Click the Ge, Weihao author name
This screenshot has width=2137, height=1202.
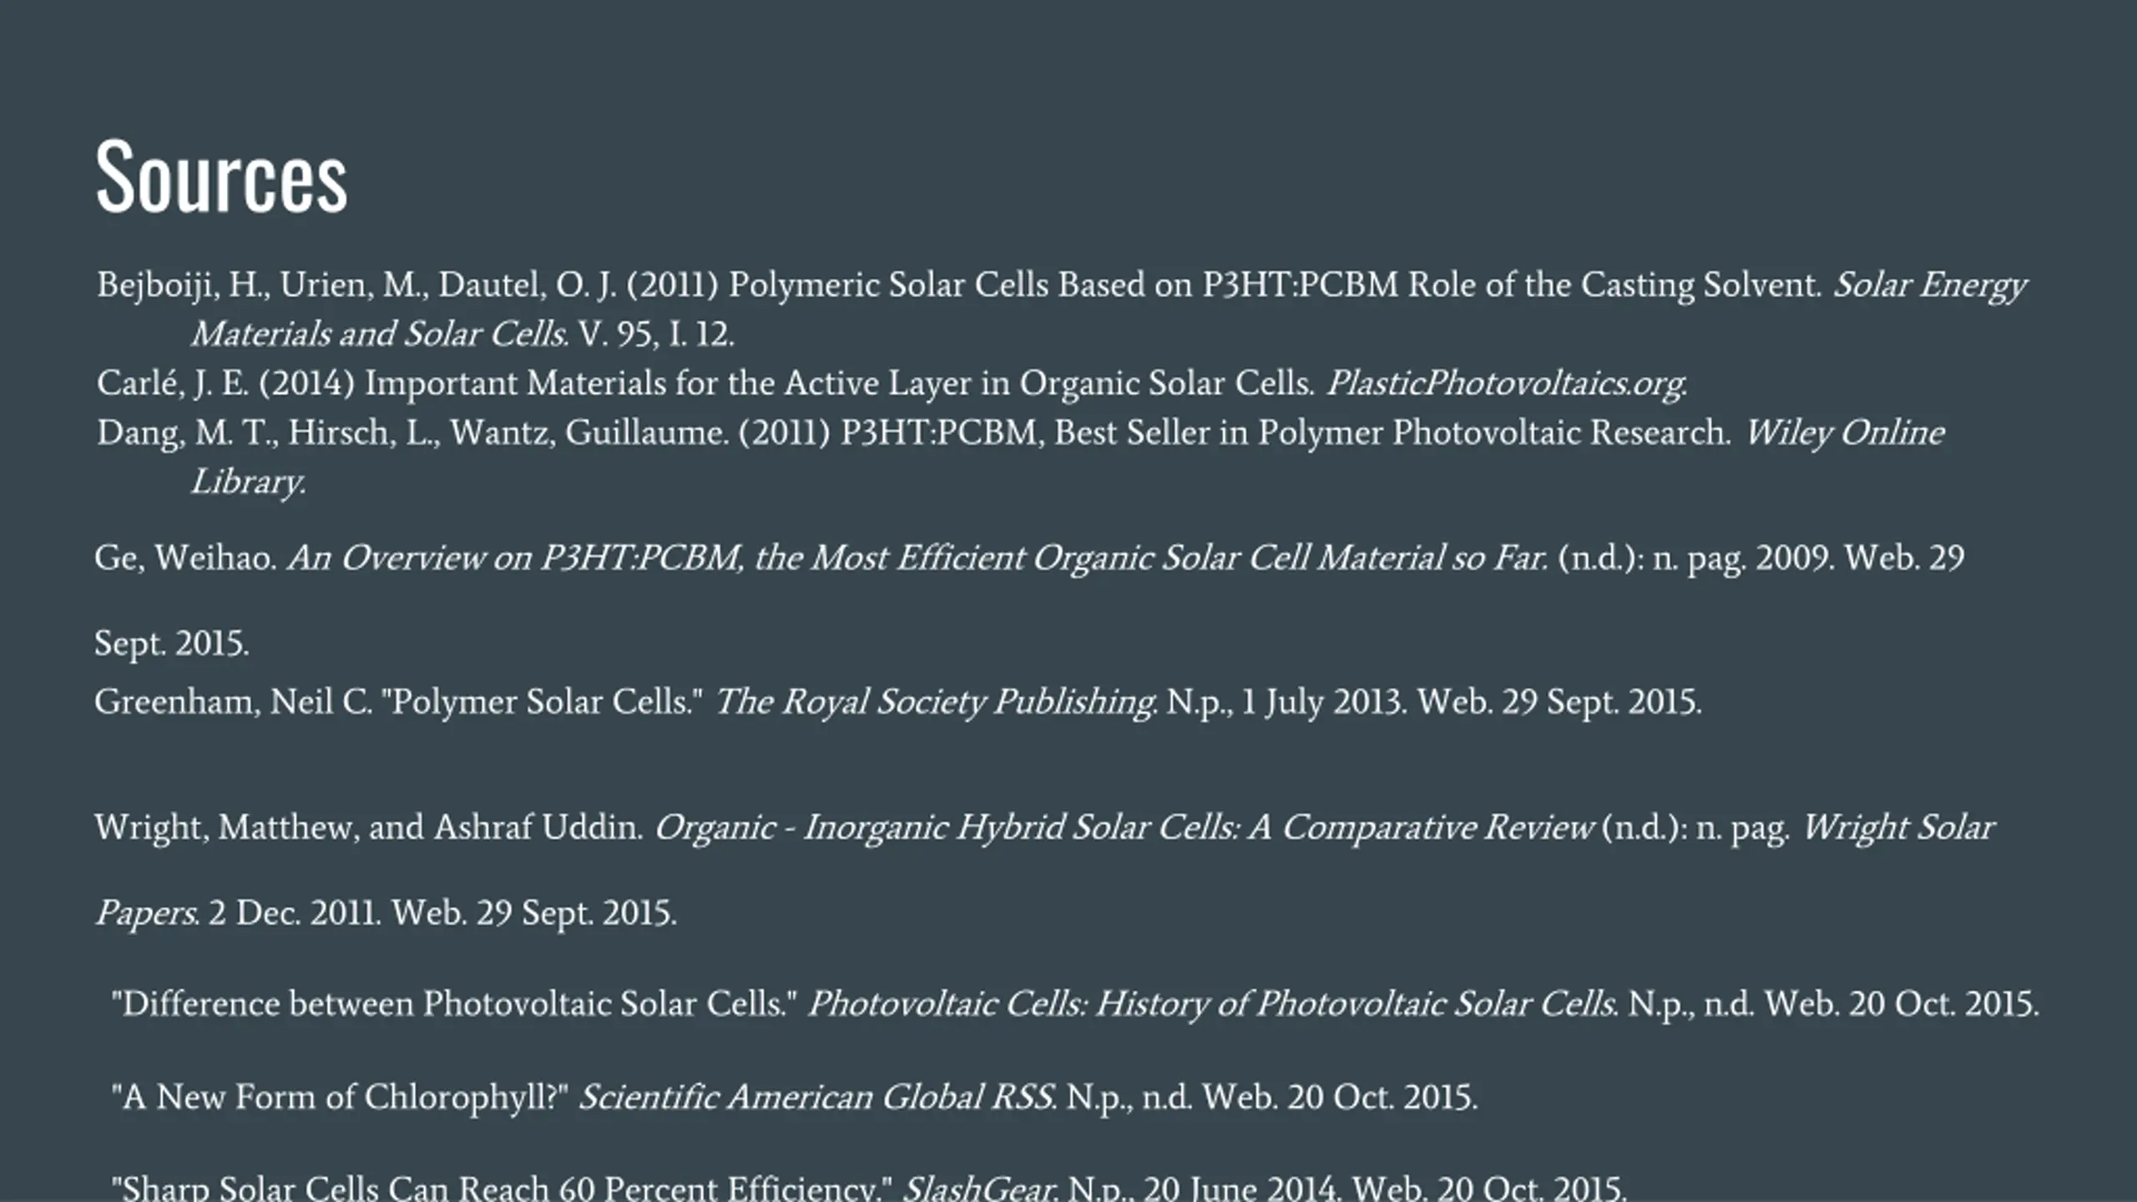click(185, 558)
